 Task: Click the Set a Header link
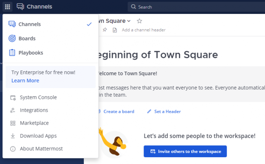[x=168, y=112]
